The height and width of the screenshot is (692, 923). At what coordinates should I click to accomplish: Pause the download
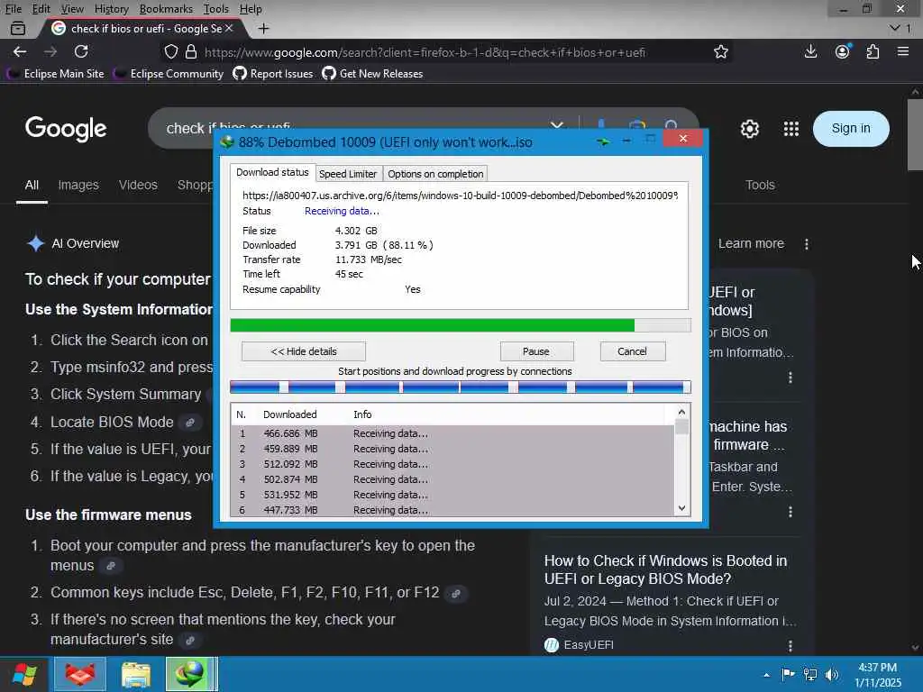pyautogui.click(x=536, y=351)
